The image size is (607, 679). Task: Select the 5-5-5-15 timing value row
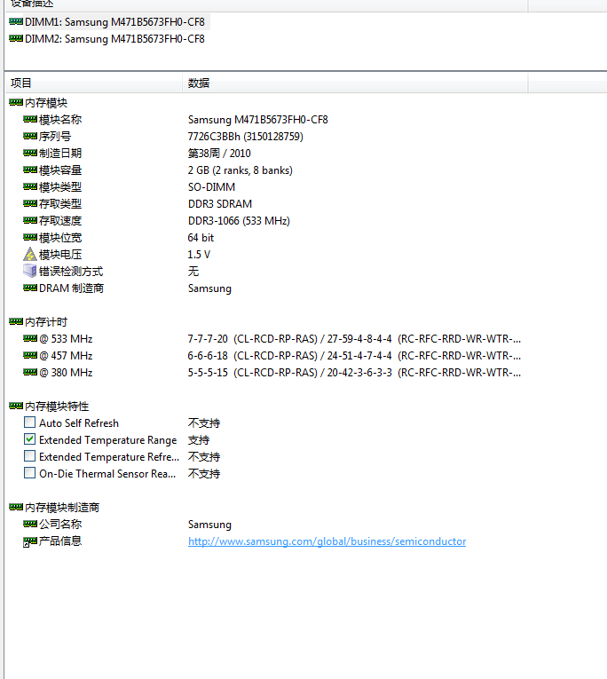354,373
